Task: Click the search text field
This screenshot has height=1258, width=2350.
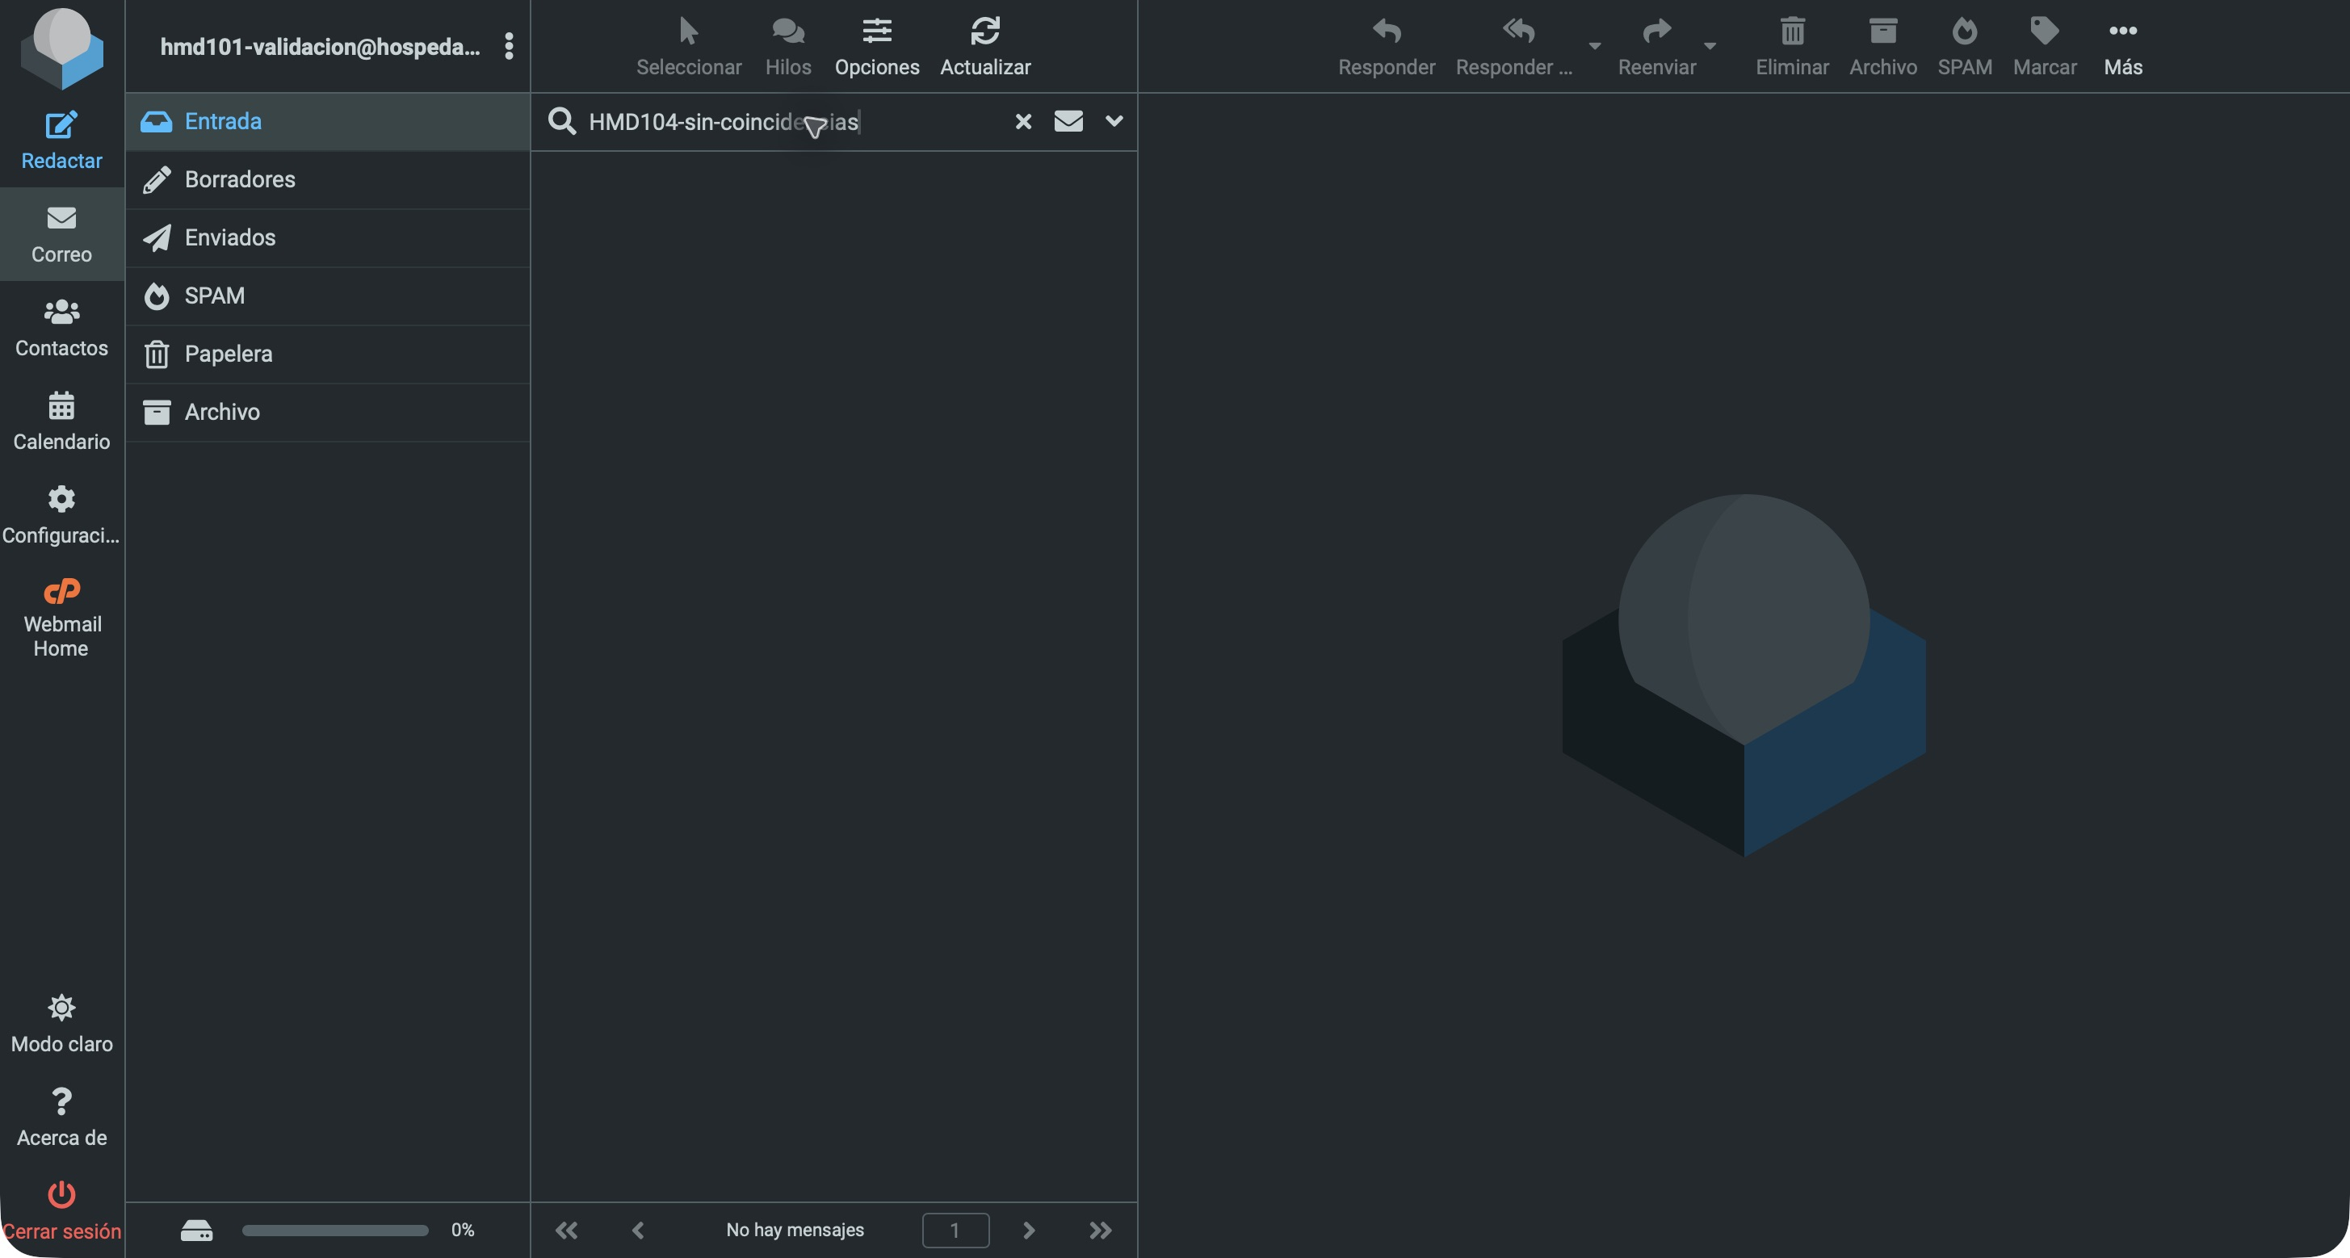Action: coord(794,121)
